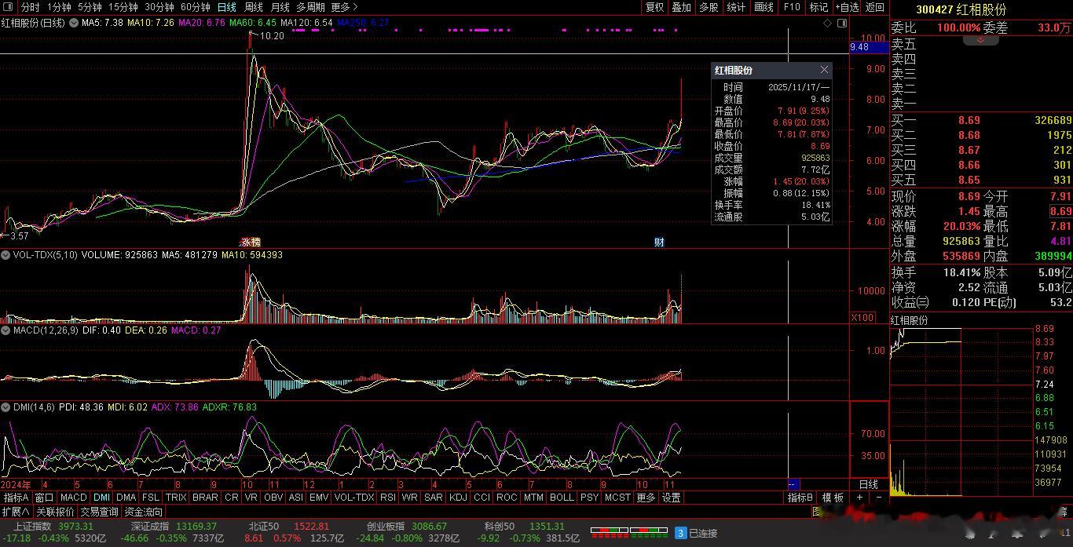Toggle the panel icon beside the diamond
The image size is (1073, 547).
pos(842,24)
